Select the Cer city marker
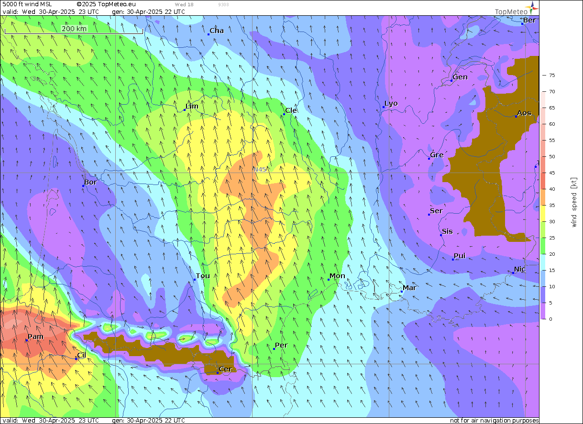 click(x=217, y=372)
